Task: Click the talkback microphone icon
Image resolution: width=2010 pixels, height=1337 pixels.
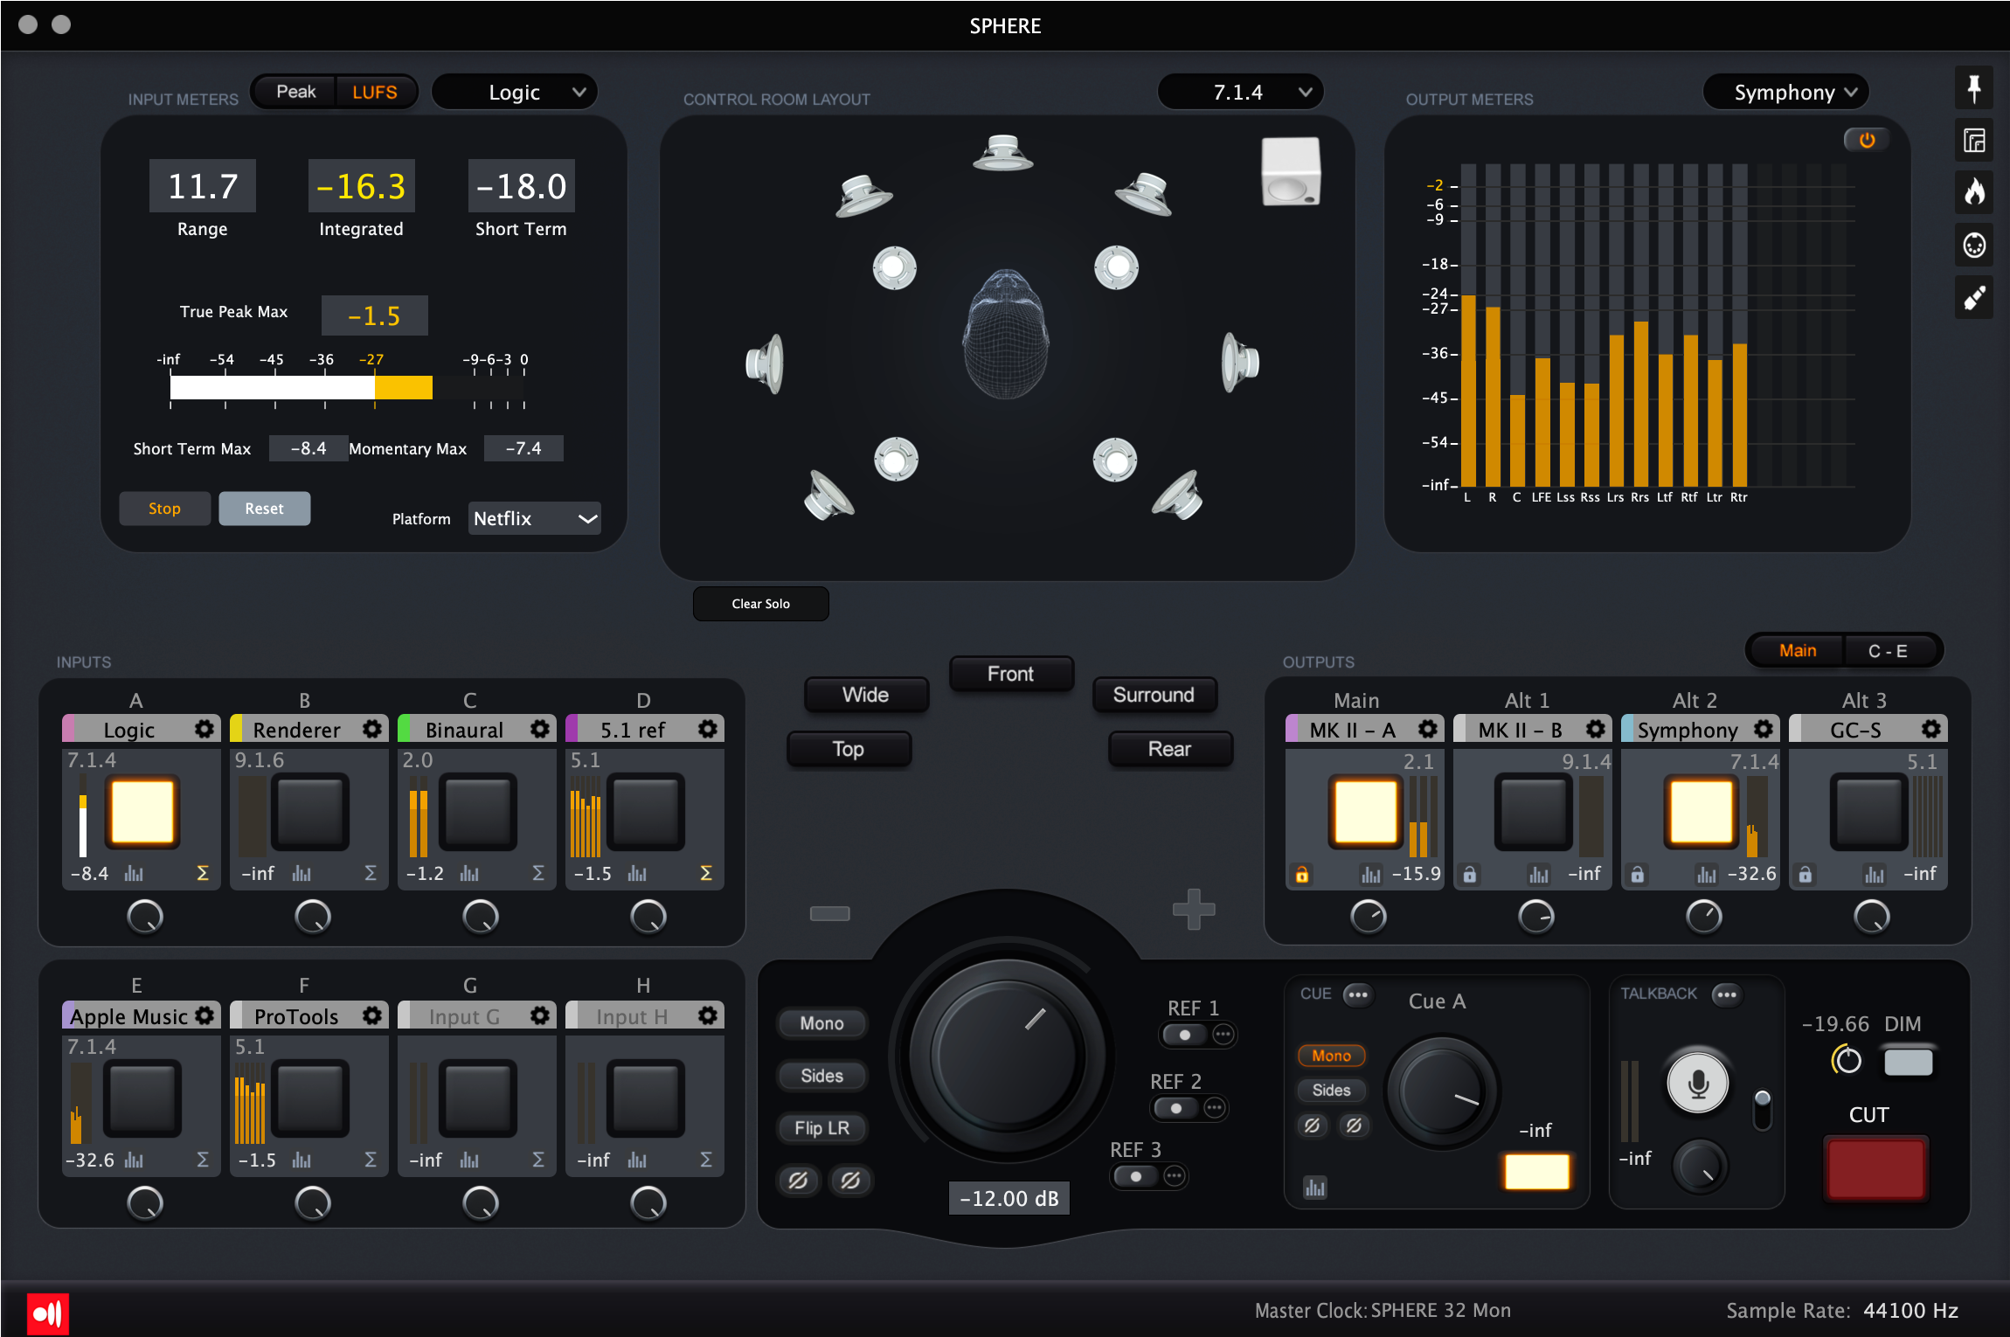Action: (x=1696, y=1082)
